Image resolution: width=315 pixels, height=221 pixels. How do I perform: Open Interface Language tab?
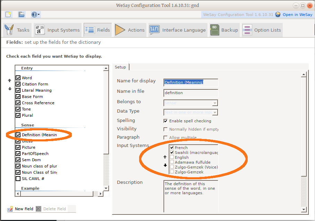178,30
